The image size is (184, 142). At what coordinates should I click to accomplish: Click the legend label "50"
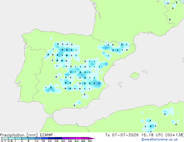coord(90,141)
